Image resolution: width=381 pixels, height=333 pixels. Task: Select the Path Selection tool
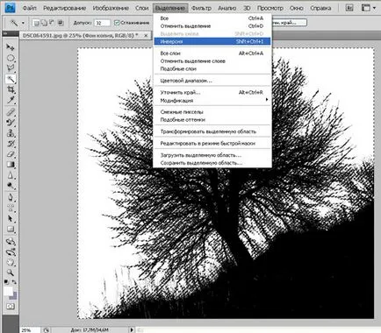11,218
